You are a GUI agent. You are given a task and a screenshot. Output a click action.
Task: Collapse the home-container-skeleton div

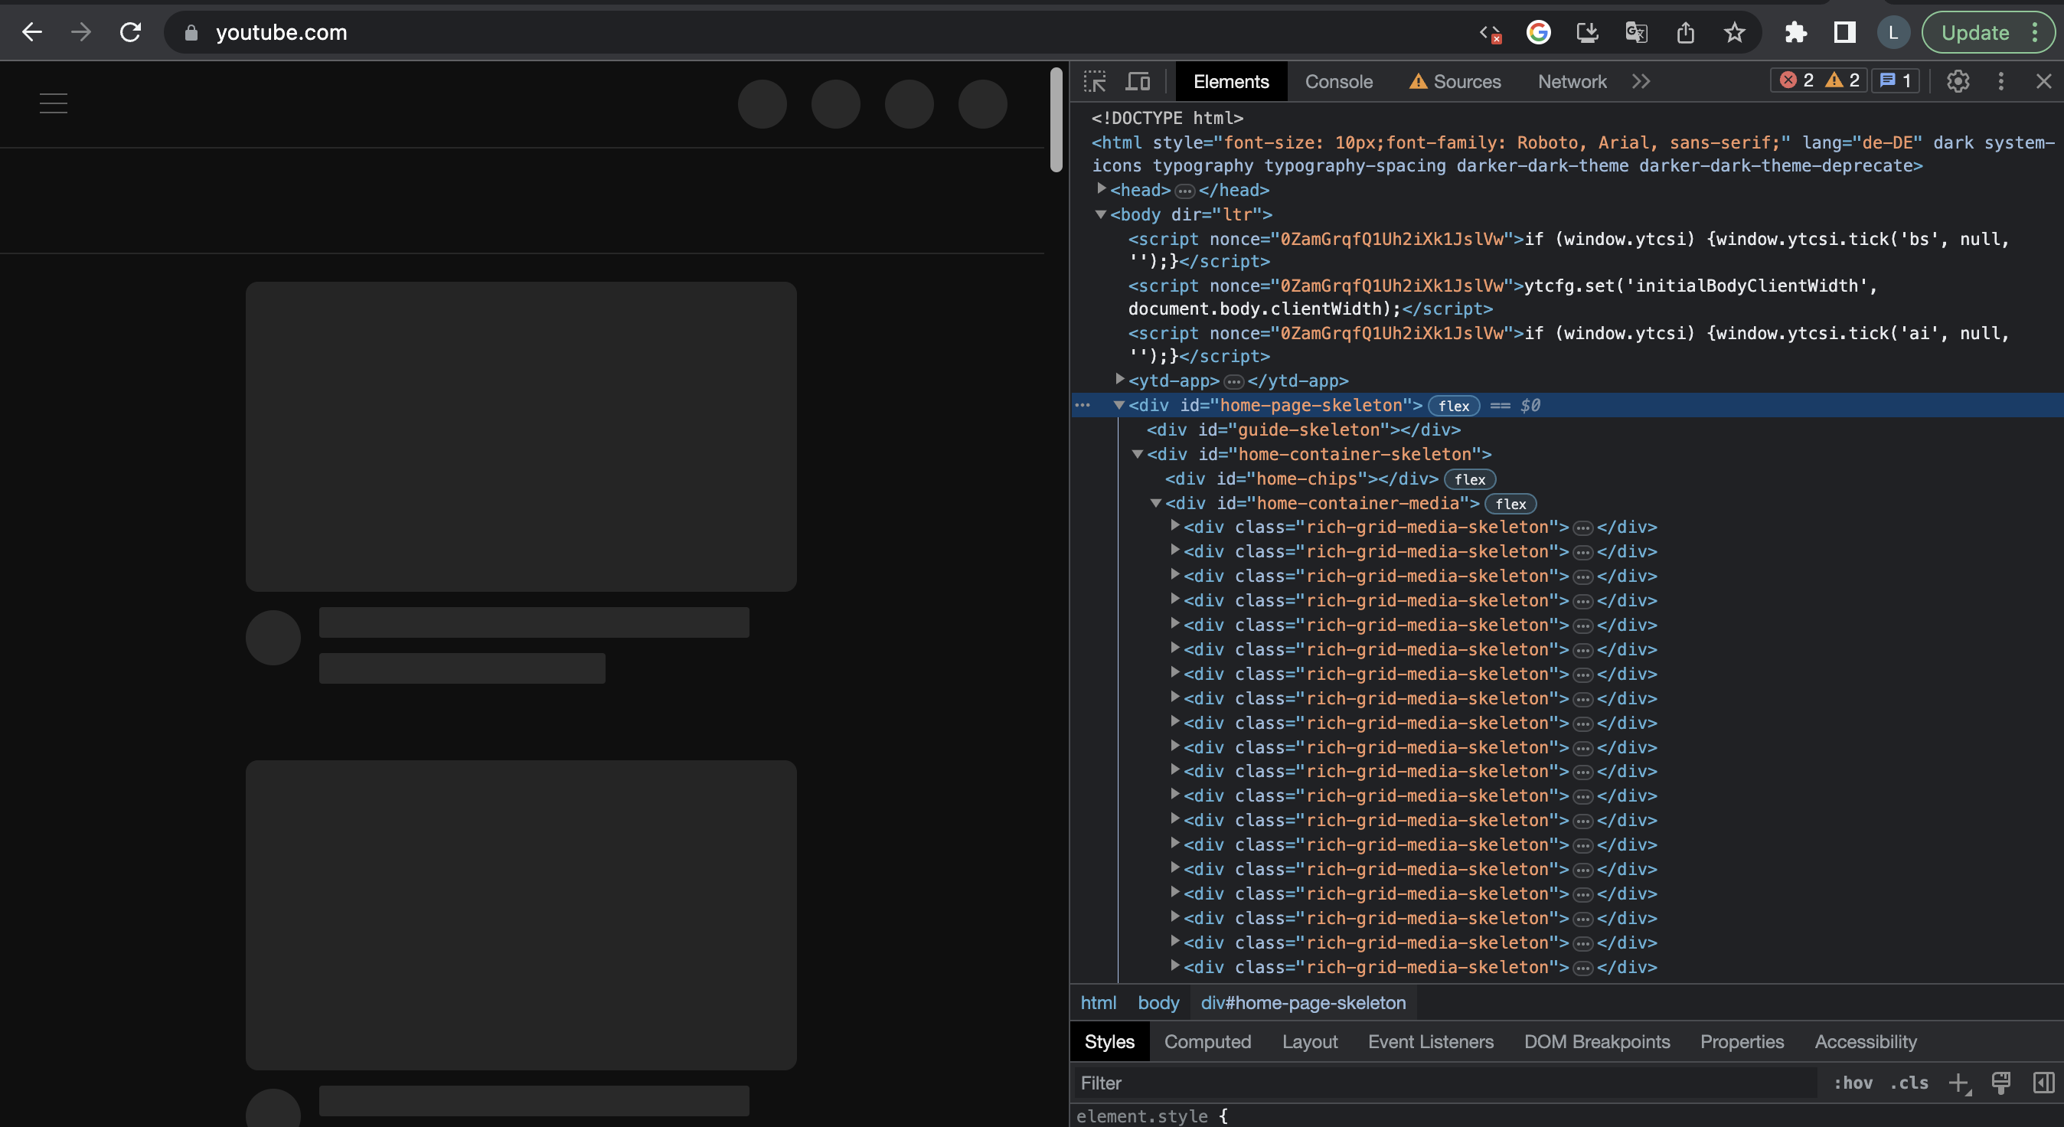pos(1138,454)
